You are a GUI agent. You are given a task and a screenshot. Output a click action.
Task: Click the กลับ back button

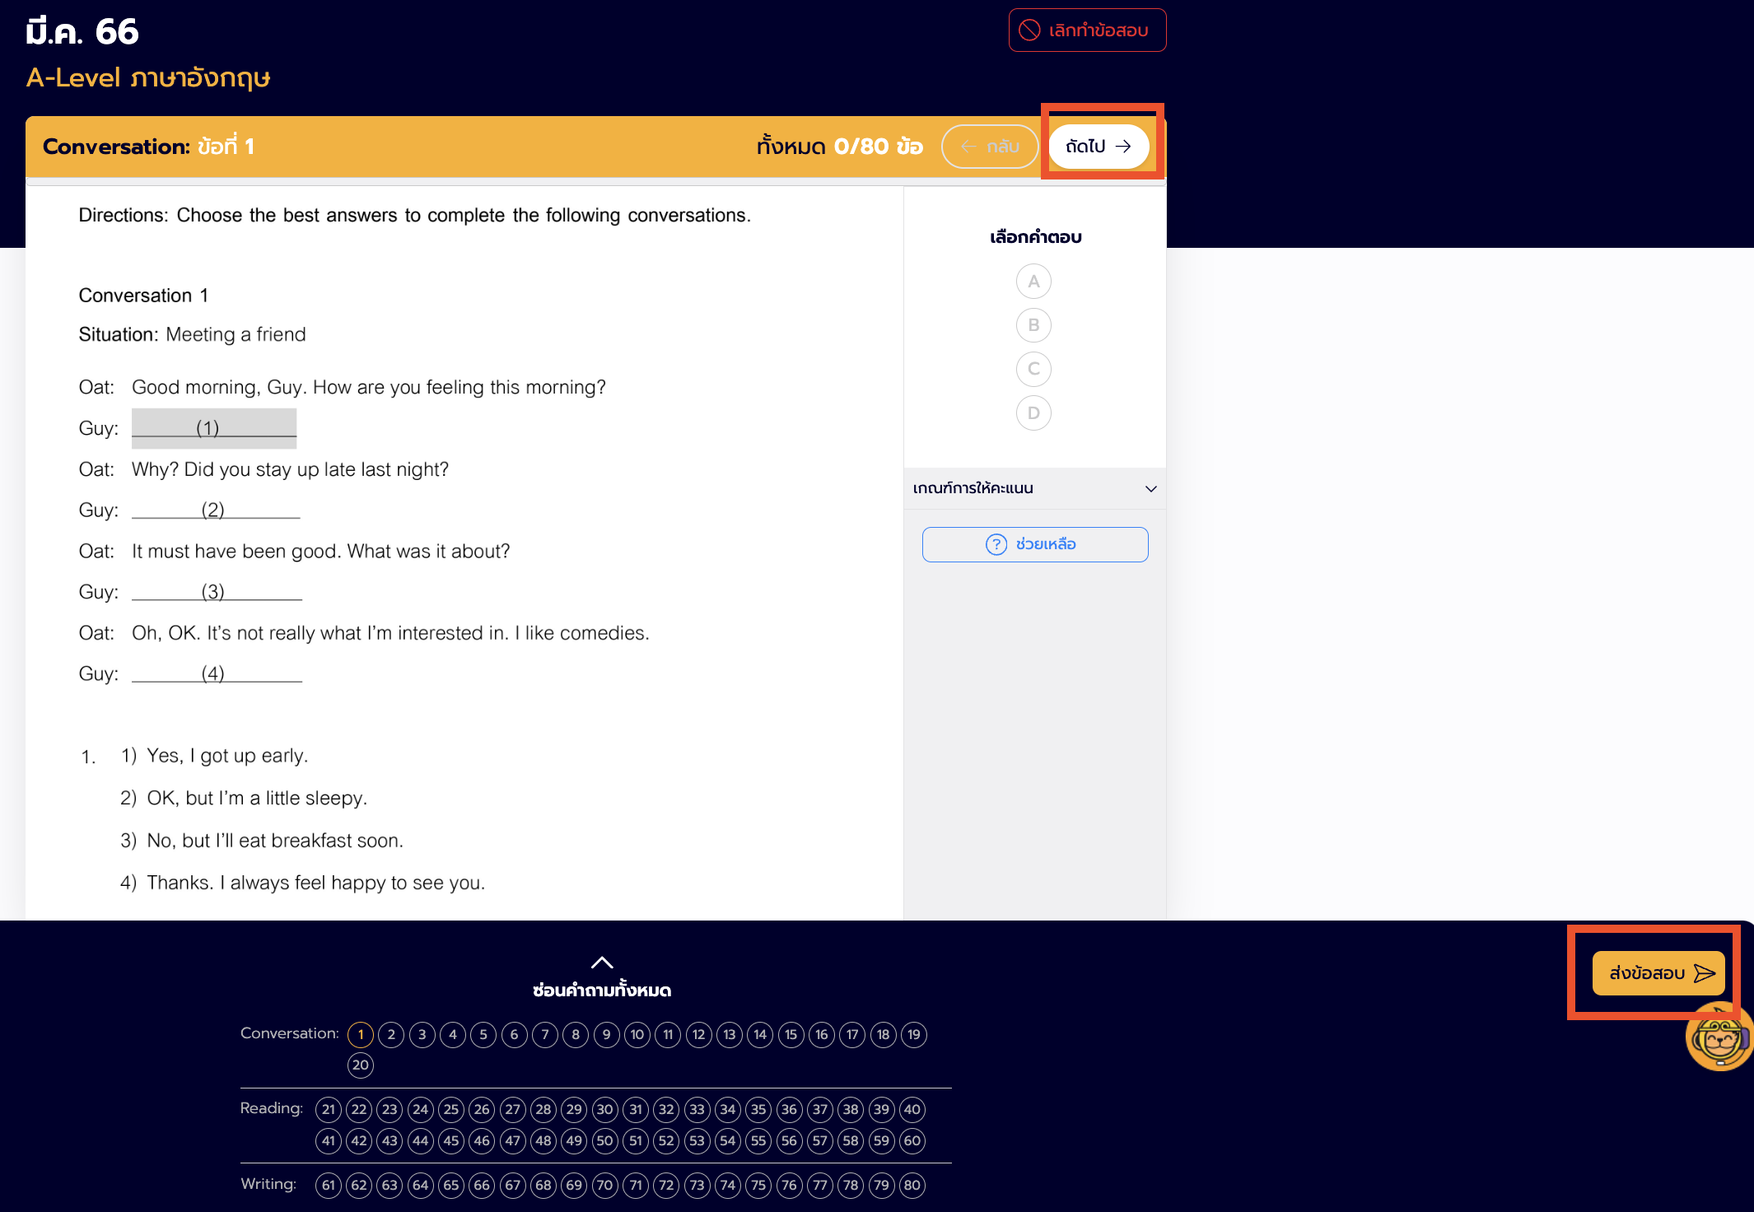[990, 147]
